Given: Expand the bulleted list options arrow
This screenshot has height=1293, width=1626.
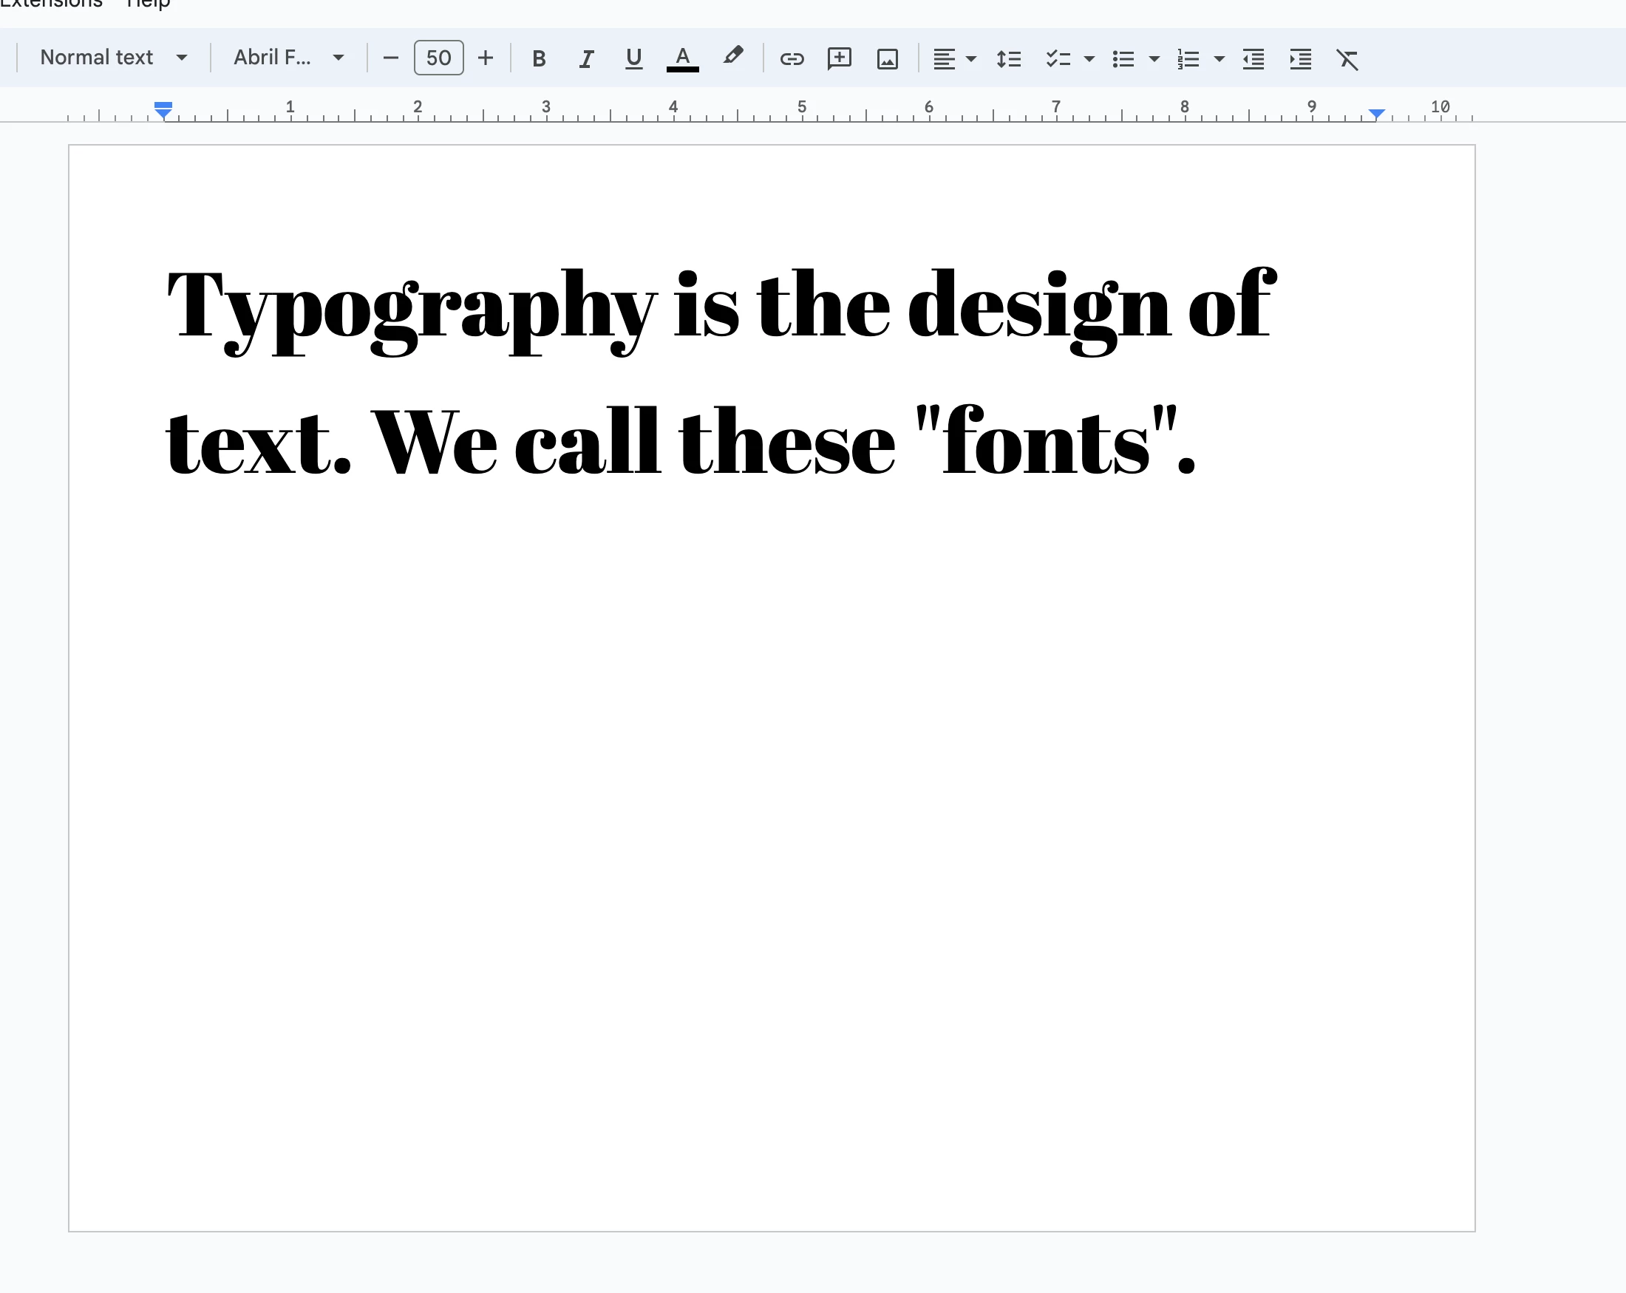Looking at the screenshot, I should pyautogui.click(x=1154, y=59).
